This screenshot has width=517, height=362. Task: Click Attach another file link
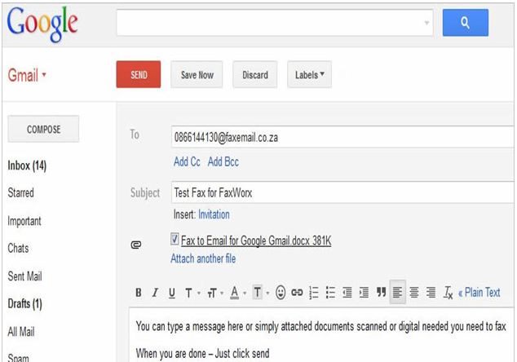point(203,258)
